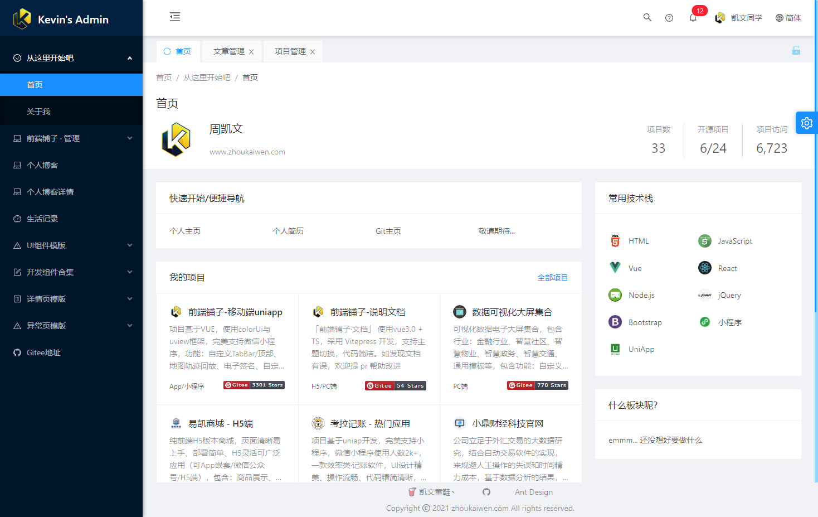Select 关于我 in the sidebar
818x517 pixels.
click(38, 112)
